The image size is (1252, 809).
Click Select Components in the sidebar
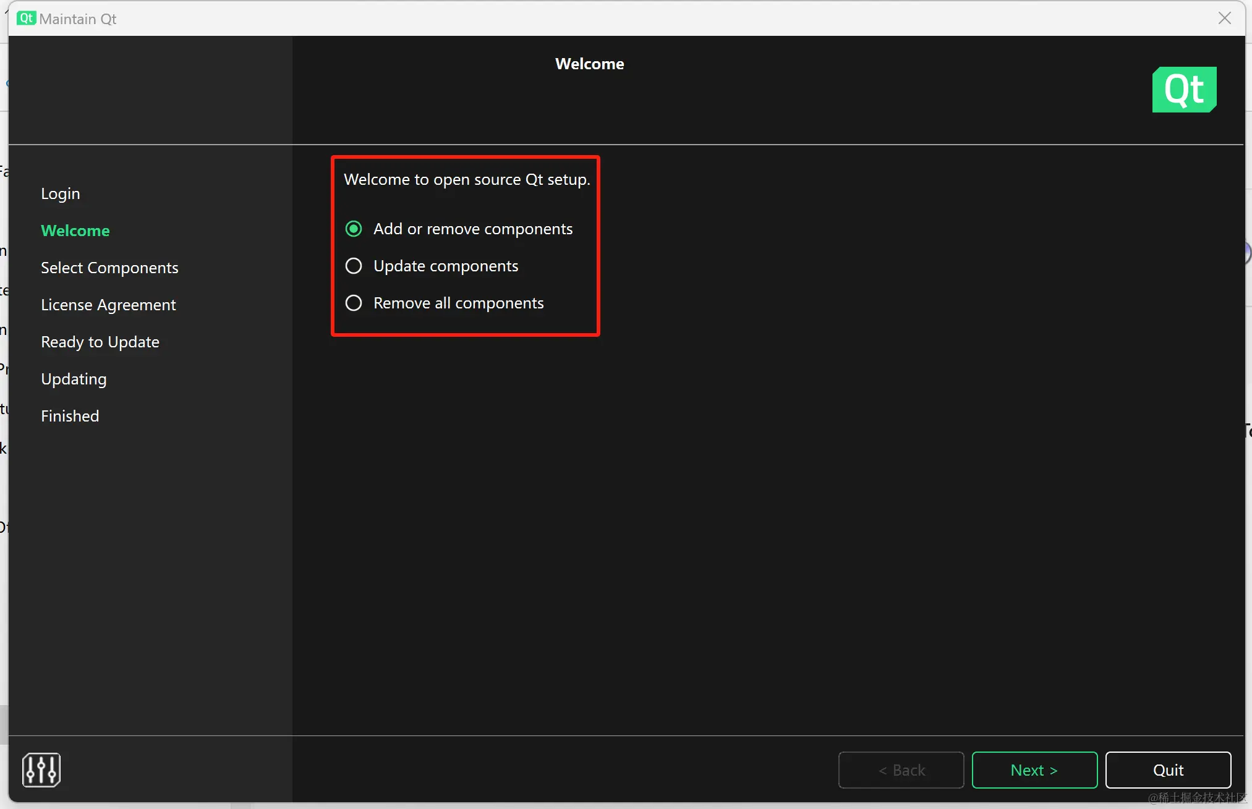coord(109,268)
